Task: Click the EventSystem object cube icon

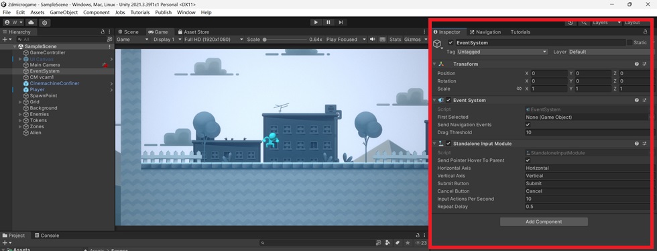Action: [437, 43]
